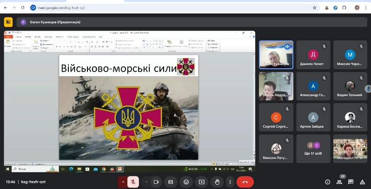Open the Chrome profile avatar
This screenshot has width=371, height=189.
point(357,7)
